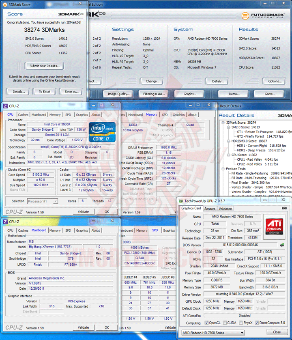The width and height of the screenshot is (292, 340).
Task: Collapse the SM2.0 Score tree node
Action: pyautogui.click(x=228, y=127)
